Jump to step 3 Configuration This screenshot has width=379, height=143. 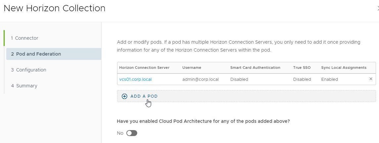28,70
